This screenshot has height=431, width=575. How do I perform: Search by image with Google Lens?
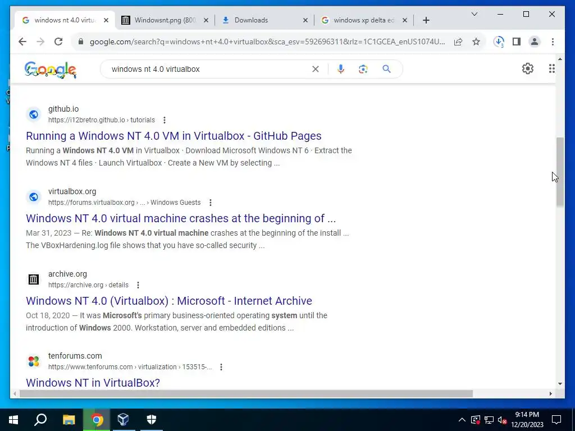363,69
